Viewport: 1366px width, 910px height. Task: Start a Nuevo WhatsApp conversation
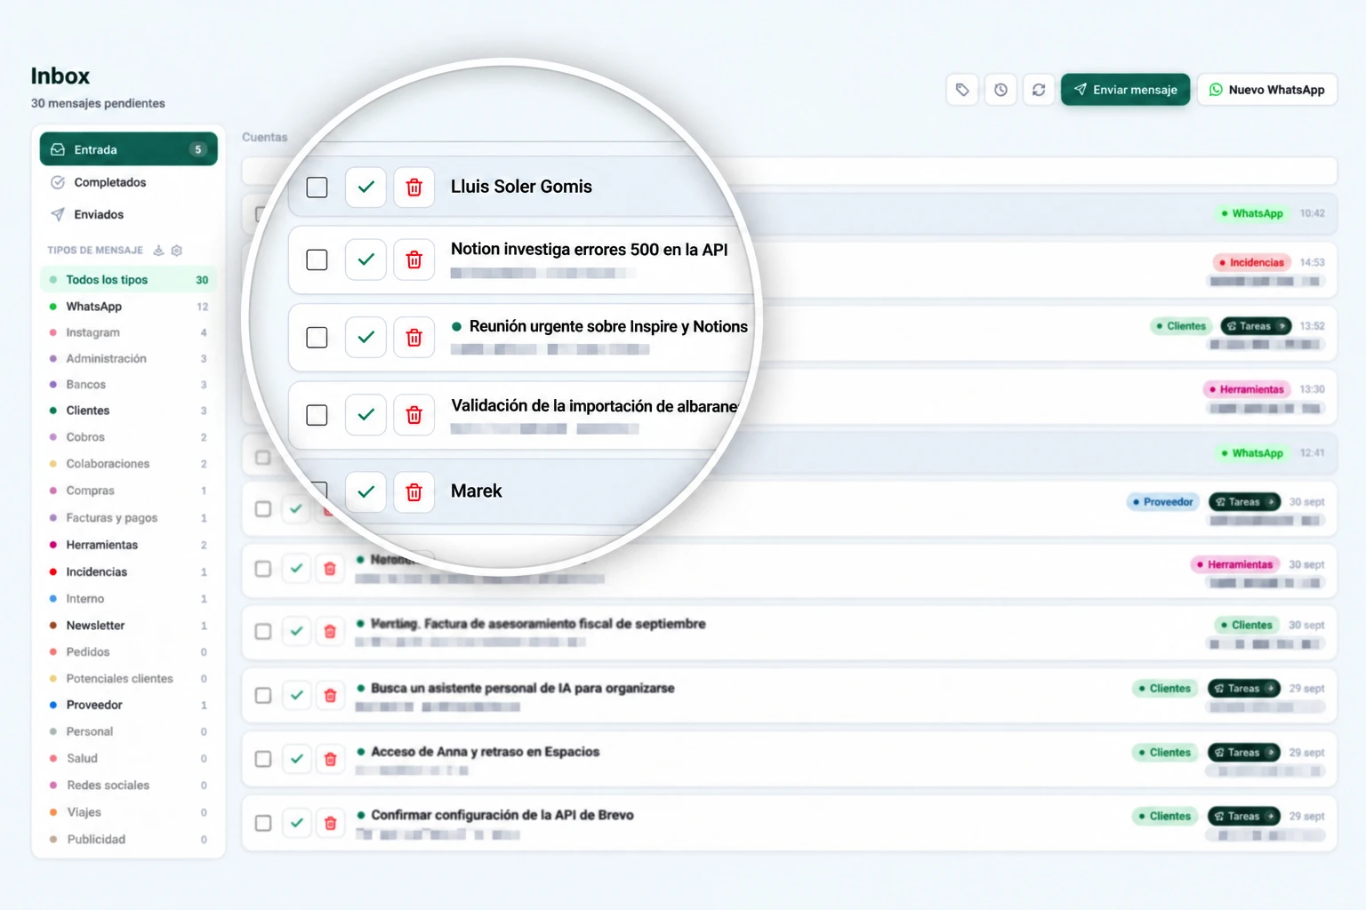click(1267, 90)
